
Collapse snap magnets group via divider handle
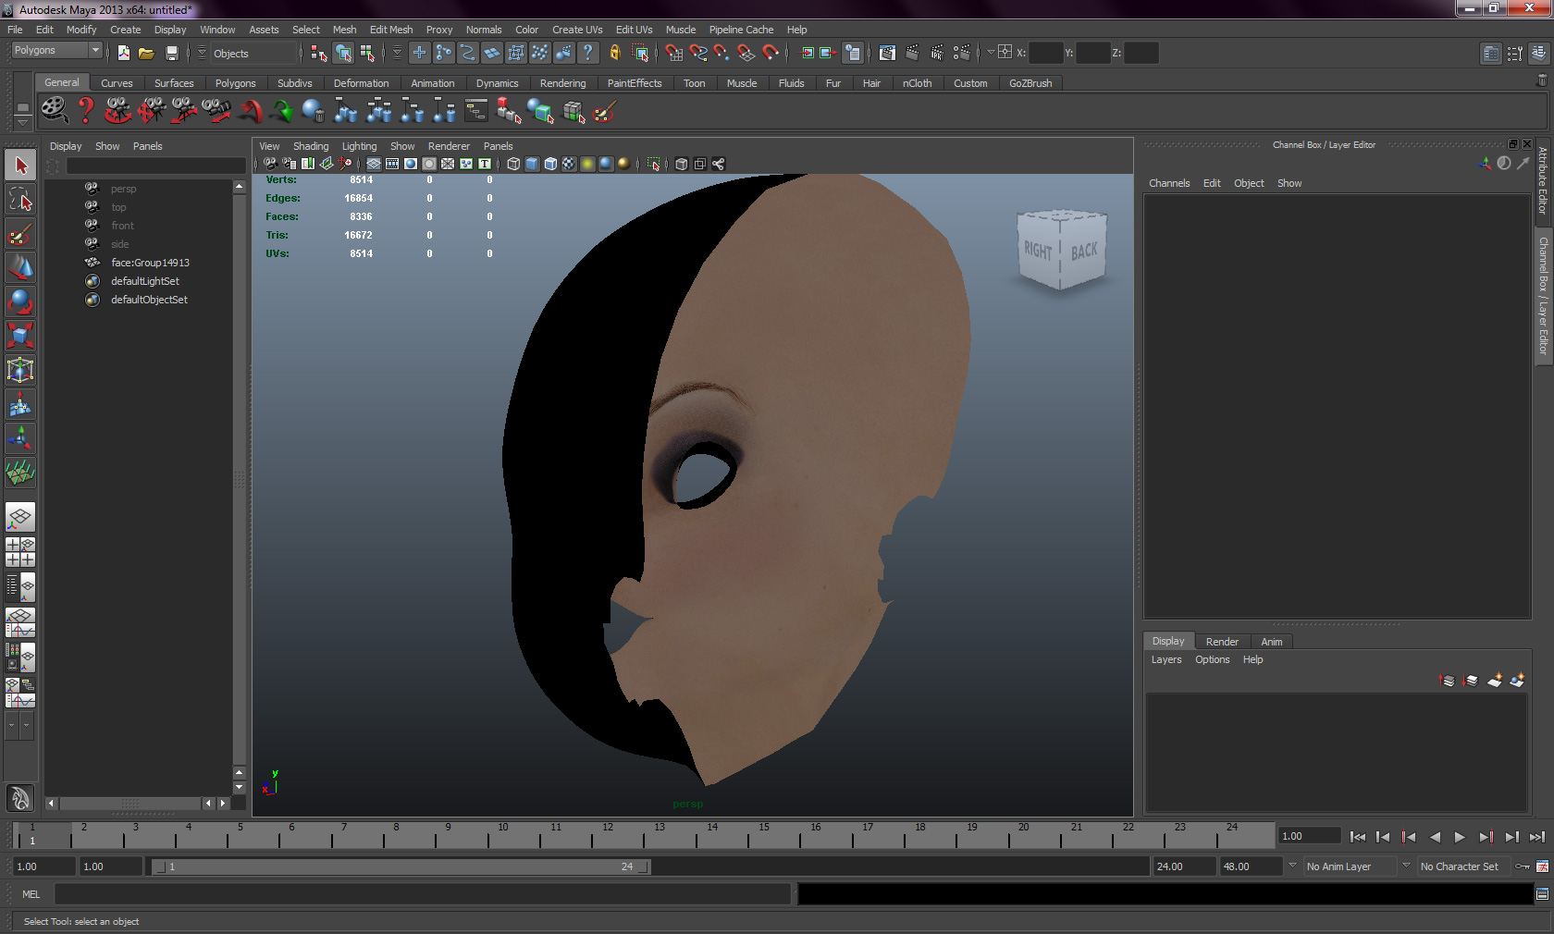coord(658,53)
